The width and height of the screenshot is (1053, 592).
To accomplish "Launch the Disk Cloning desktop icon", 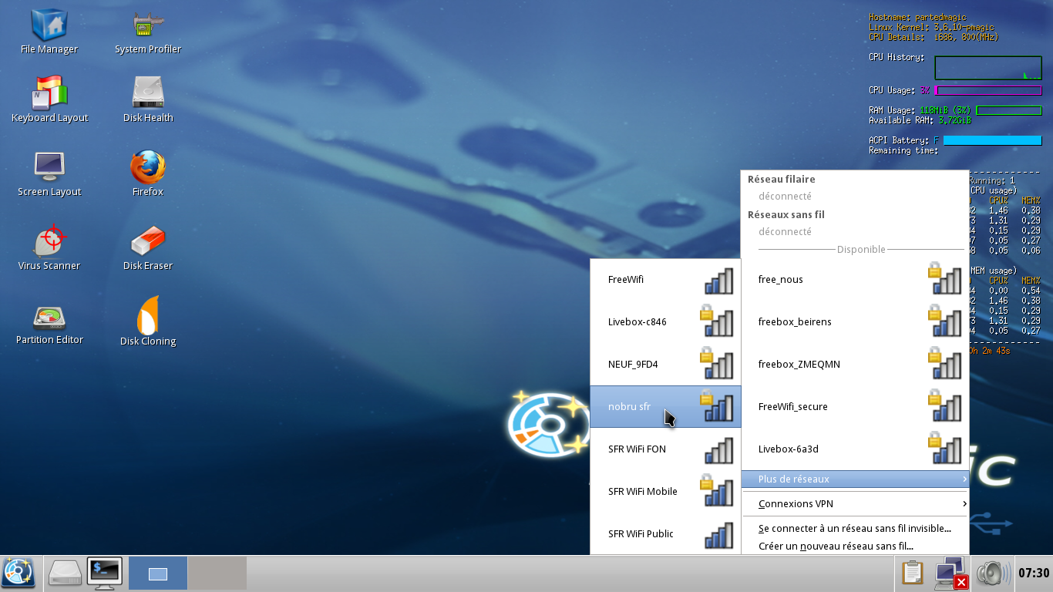I will tap(148, 321).
